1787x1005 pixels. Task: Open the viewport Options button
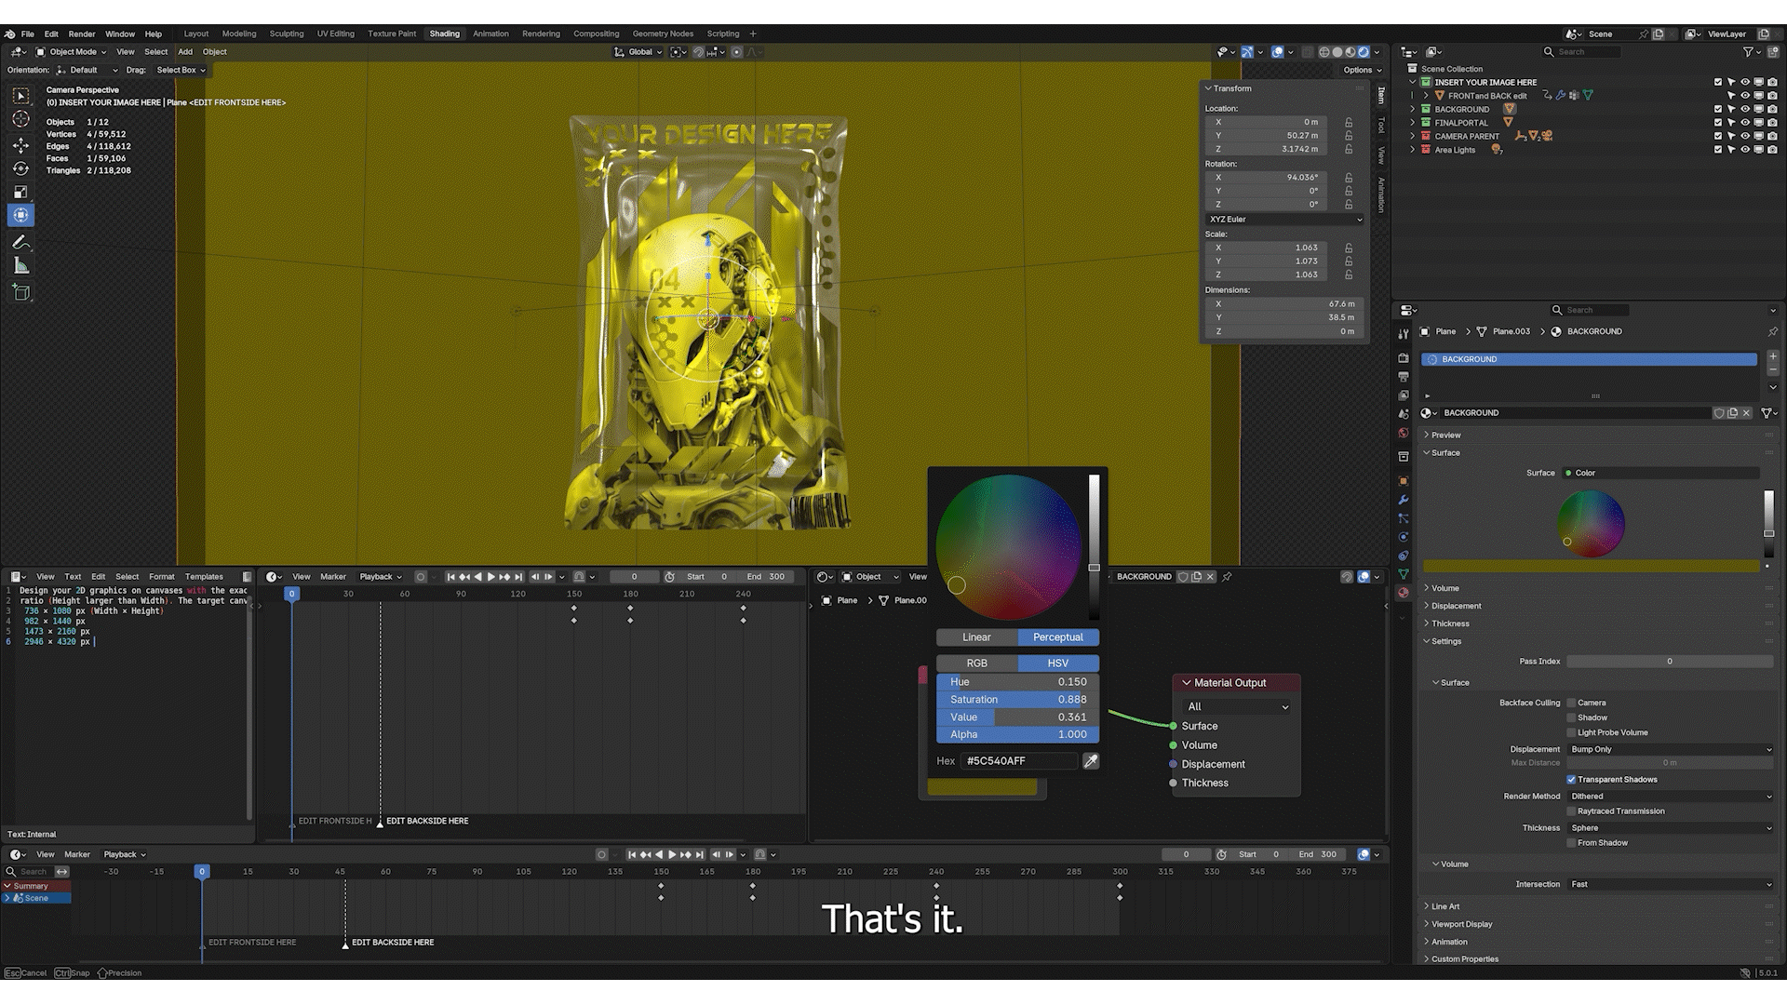coord(1362,70)
